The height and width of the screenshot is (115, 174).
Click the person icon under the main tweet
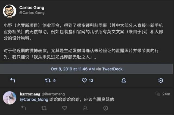[x=123, y=80]
